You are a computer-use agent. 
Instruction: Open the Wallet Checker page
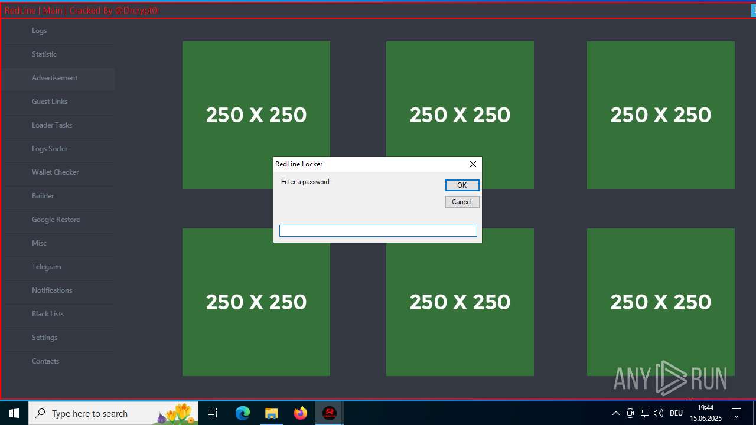(58, 172)
